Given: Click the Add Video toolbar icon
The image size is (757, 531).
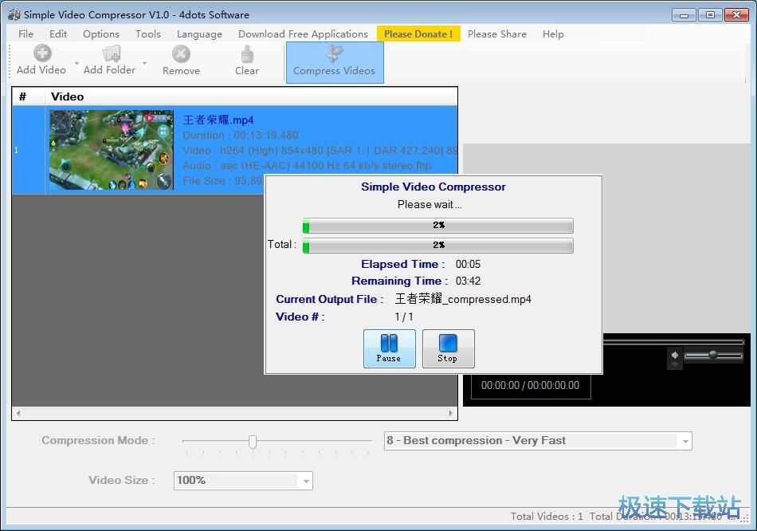Looking at the screenshot, I should point(41,54).
